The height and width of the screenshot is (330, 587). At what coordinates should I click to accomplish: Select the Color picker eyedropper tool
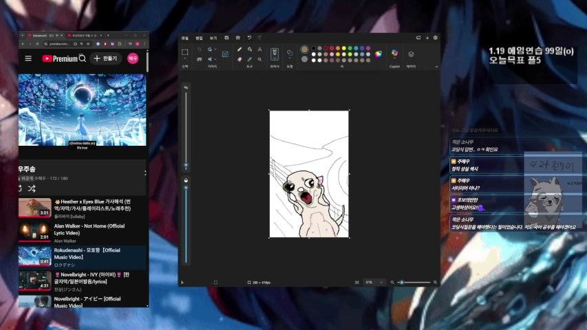[x=249, y=59]
